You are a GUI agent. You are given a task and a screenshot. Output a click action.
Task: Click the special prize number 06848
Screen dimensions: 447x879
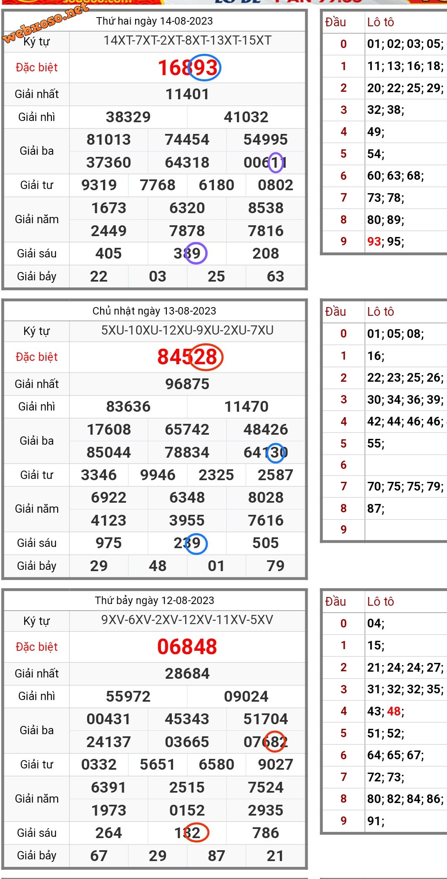[x=187, y=647]
